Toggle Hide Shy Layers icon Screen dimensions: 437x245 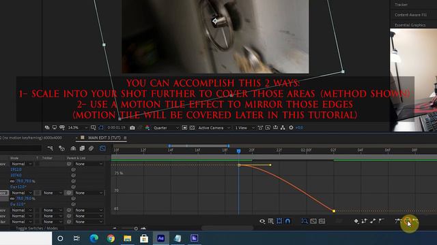click(x=73, y=148)
